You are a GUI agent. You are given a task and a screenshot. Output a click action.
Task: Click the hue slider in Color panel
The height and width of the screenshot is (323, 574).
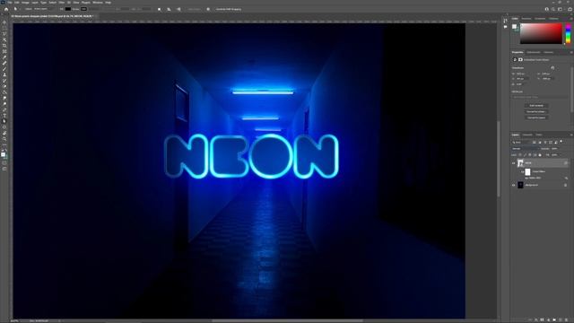(568, 34)
